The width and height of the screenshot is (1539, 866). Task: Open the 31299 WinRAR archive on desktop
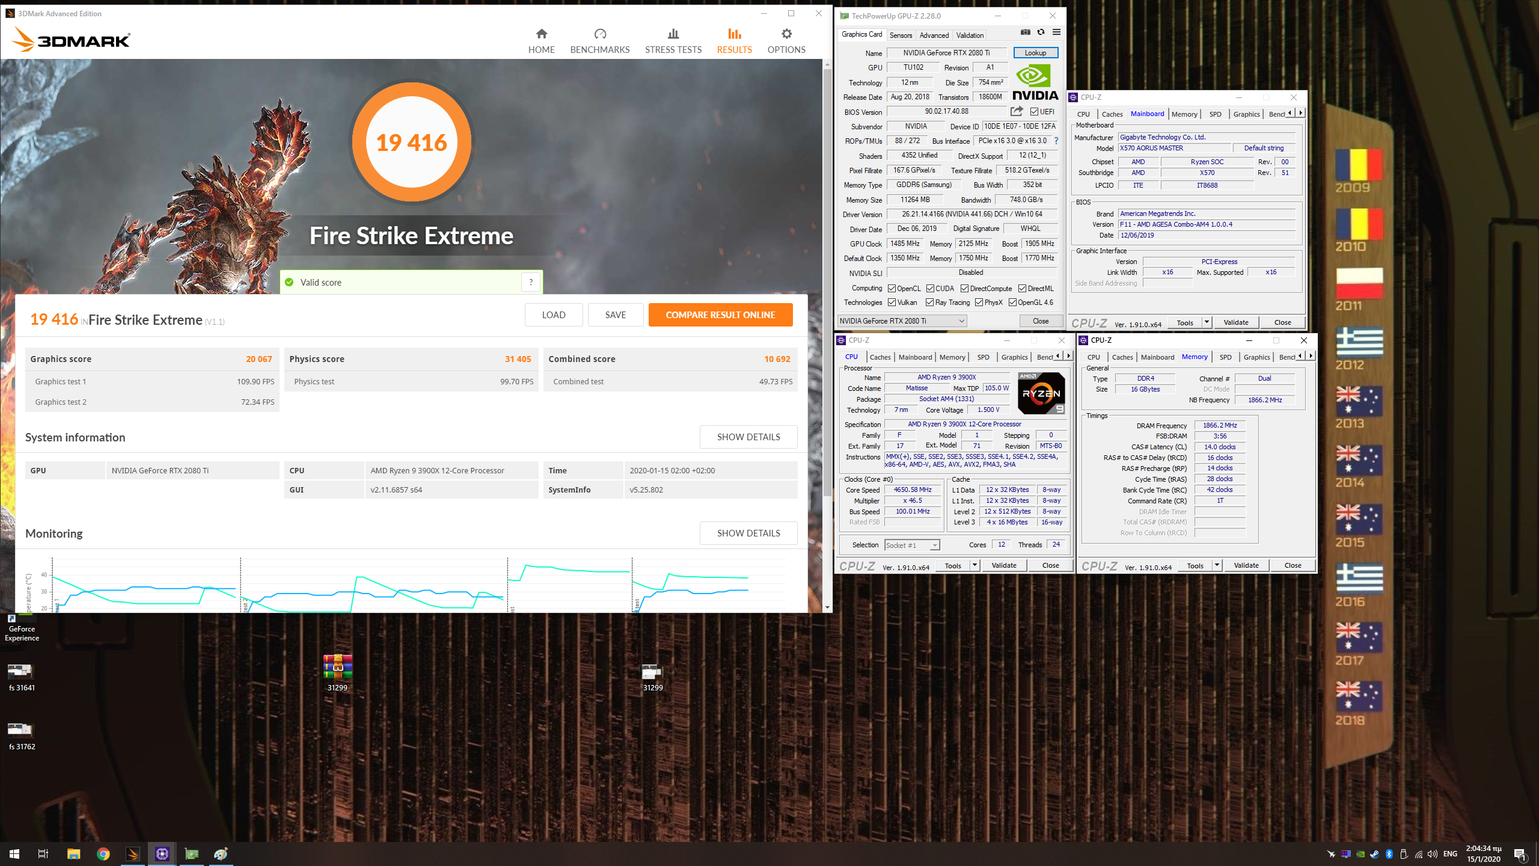[x=337, y=672]
